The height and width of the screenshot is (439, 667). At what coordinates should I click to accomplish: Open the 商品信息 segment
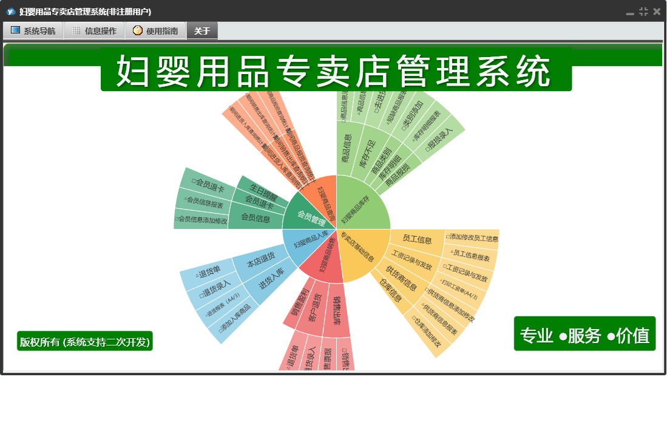point(348,149)
